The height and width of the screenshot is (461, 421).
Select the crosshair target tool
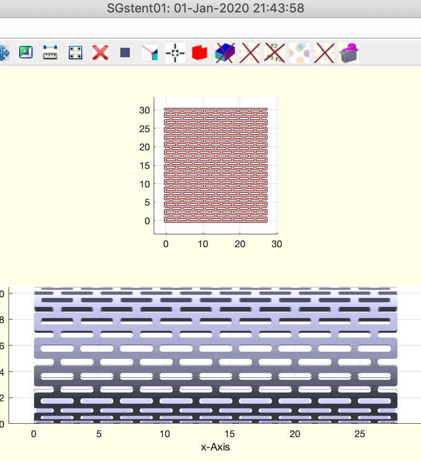(x=175, y=52)
